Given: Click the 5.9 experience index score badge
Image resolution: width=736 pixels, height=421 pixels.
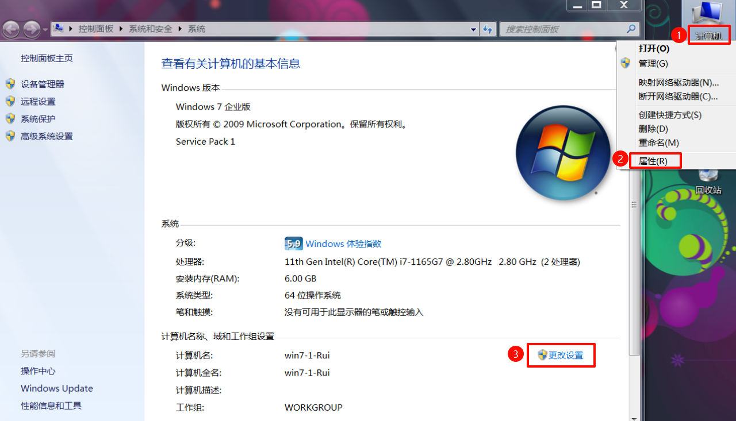Looking at the screenshot, I should click(293, 244).
